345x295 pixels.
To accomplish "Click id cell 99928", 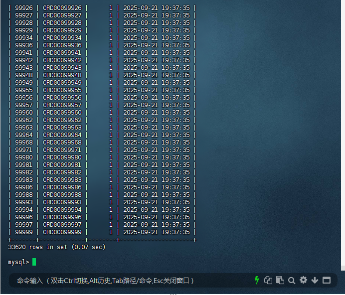I will pyautogui.click(x=24, y=23).
